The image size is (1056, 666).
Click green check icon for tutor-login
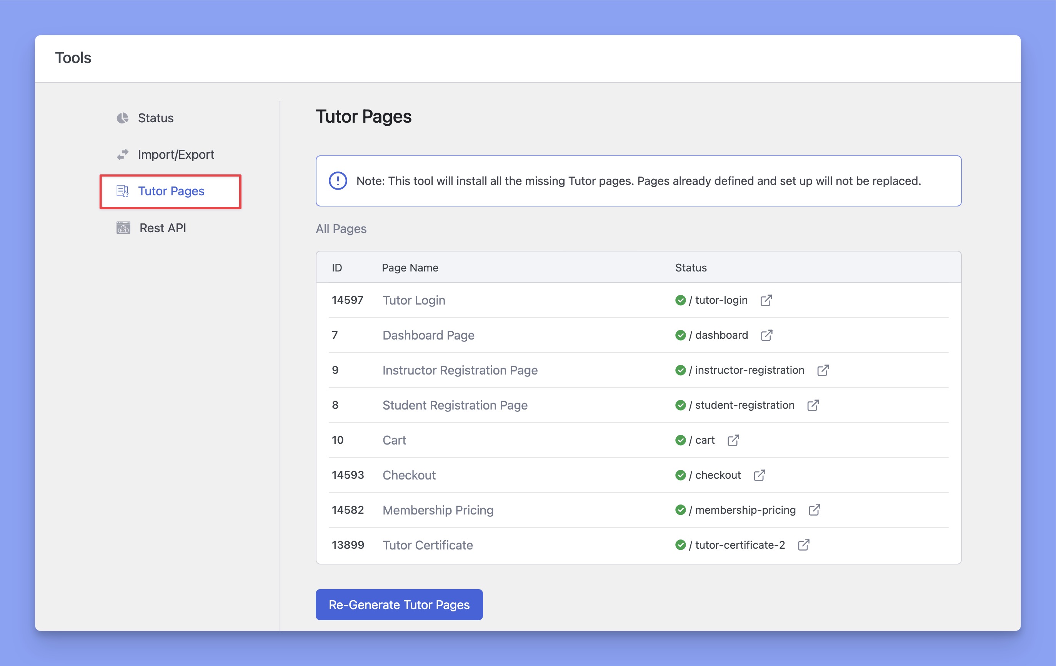tap(680, 300)
